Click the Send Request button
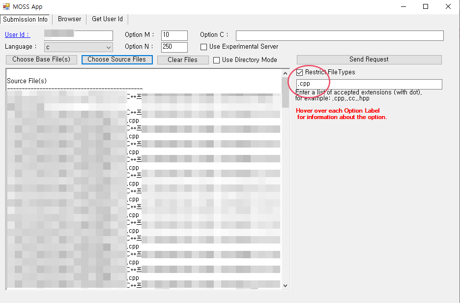Screen dimensions: 460x303 (369, 60)
